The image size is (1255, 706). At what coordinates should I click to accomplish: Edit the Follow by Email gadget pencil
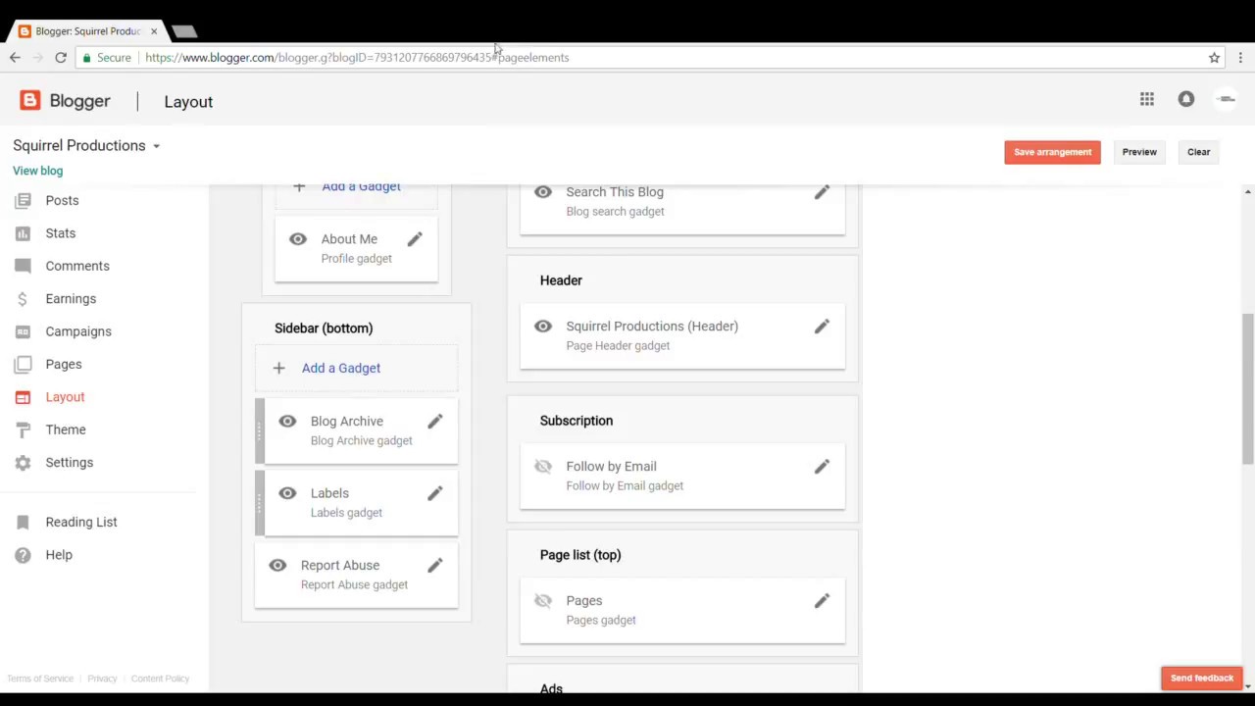coord(822,467)
